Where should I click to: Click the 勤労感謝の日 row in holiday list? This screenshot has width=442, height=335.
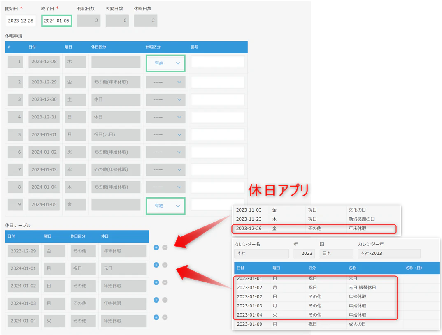[x=316, y=219]
